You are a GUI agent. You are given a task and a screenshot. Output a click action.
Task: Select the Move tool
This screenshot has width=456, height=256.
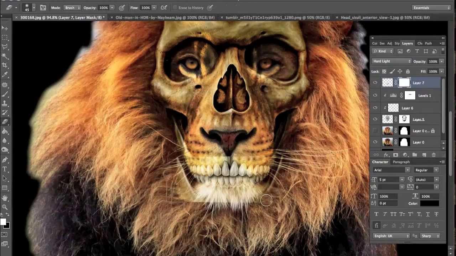5,28
